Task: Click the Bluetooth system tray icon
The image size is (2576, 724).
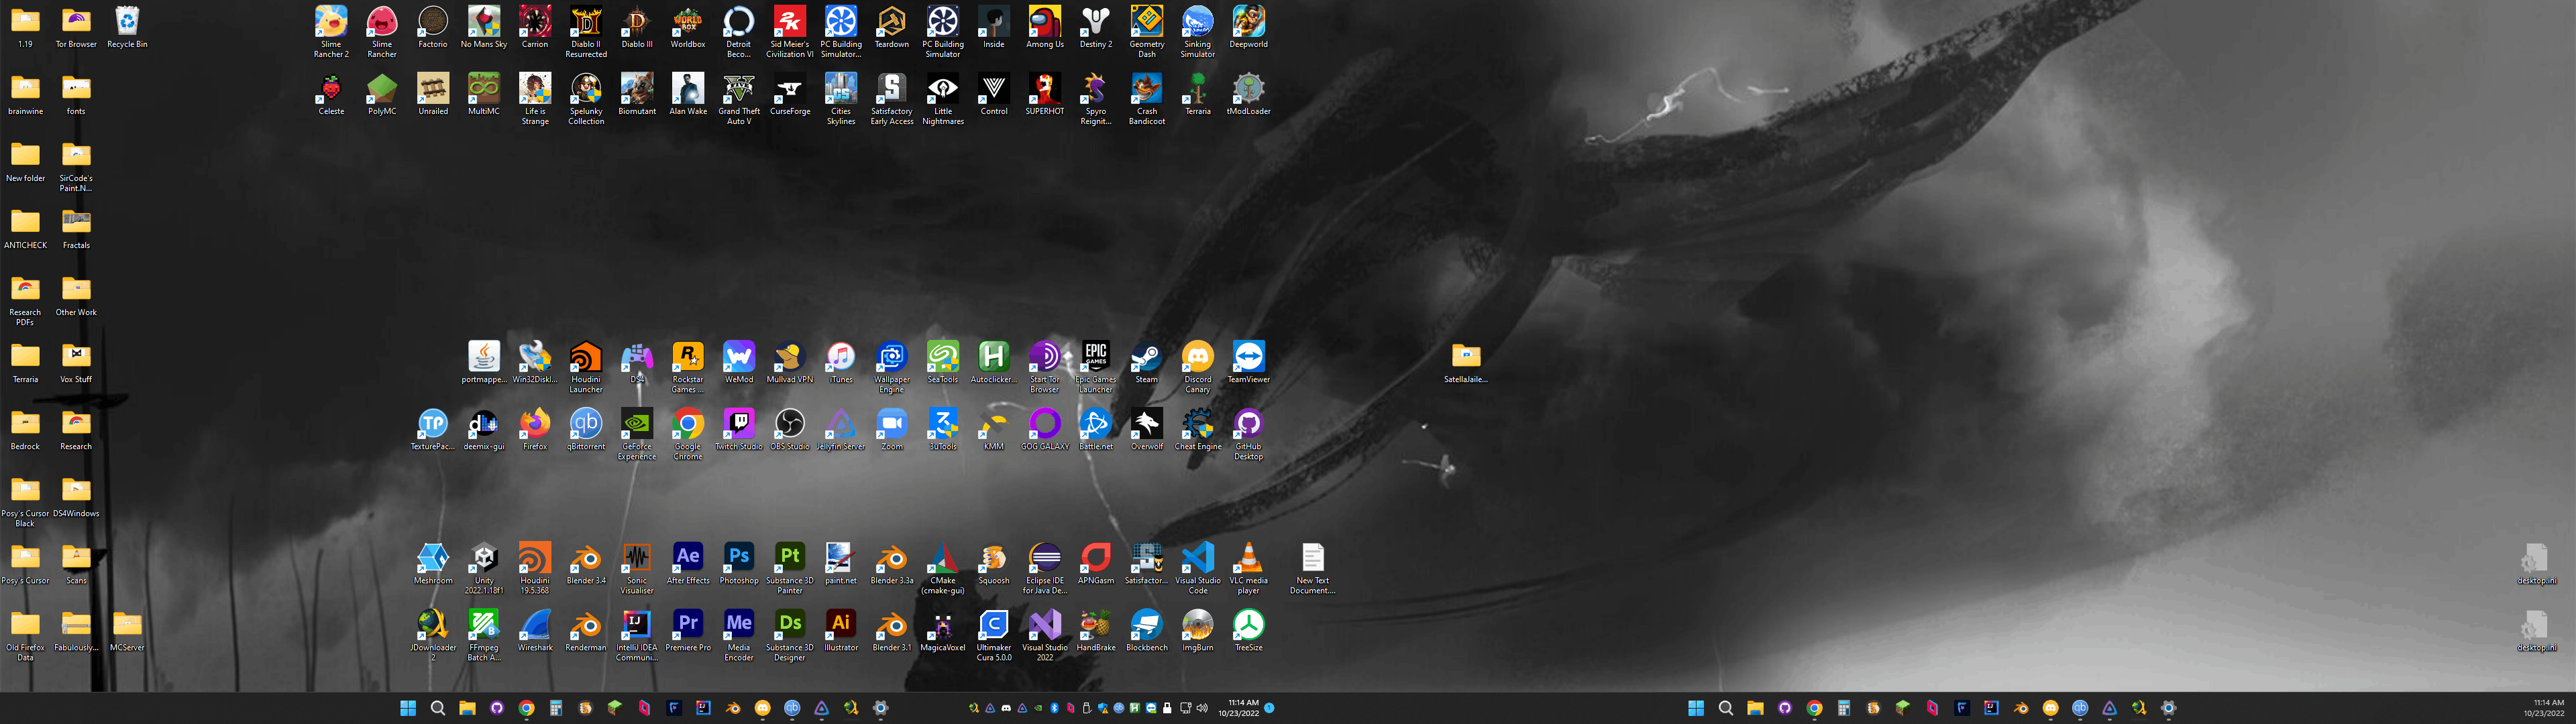Action: coord(1054,708)
